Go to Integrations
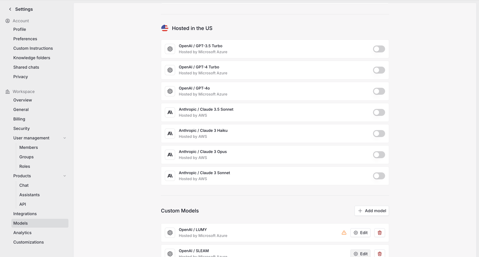Image resolution: width=479 pixels, height=257 pixels. 25,214
